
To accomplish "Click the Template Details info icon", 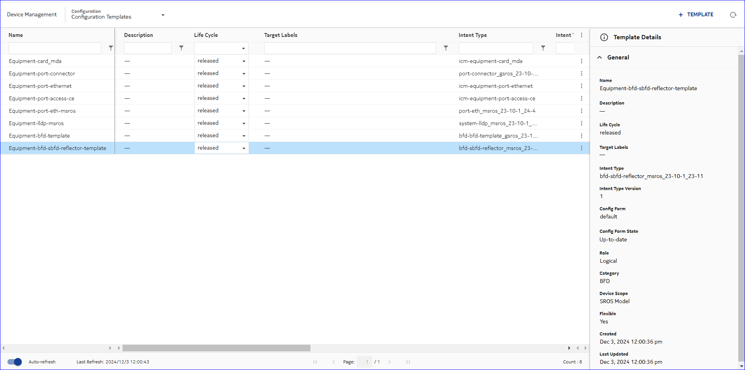I will pos(604,37).
